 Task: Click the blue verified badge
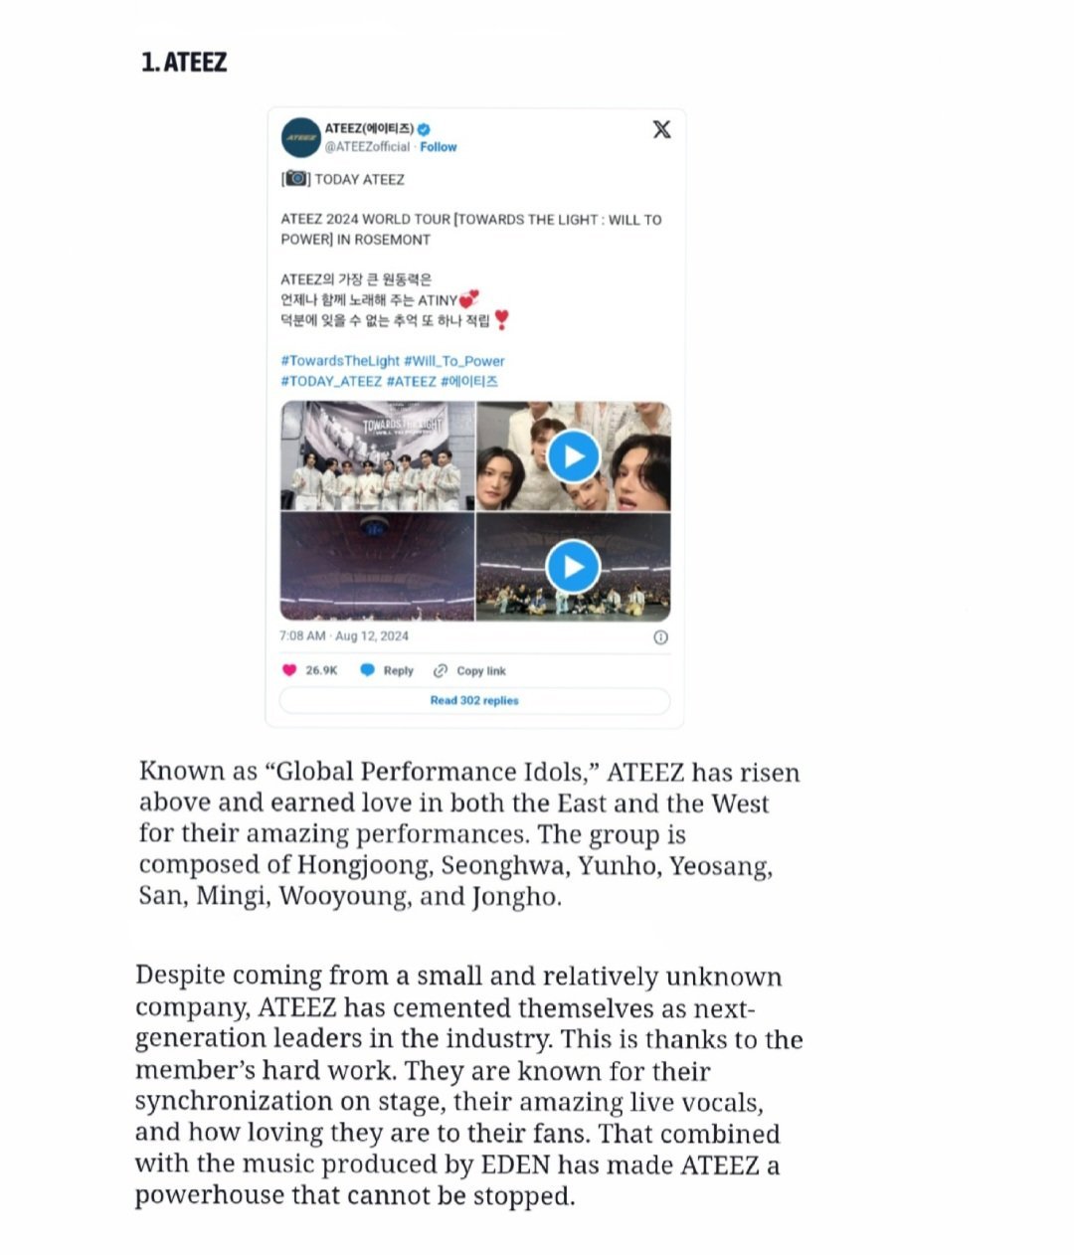424,129
